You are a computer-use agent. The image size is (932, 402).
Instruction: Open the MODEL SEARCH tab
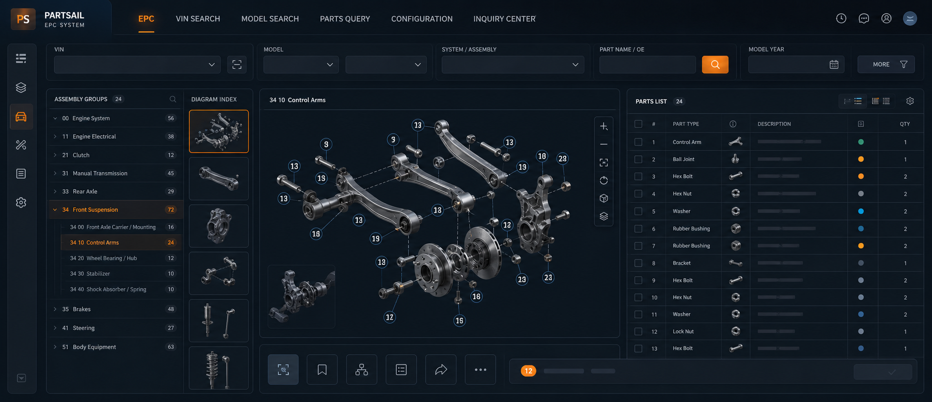270,19
